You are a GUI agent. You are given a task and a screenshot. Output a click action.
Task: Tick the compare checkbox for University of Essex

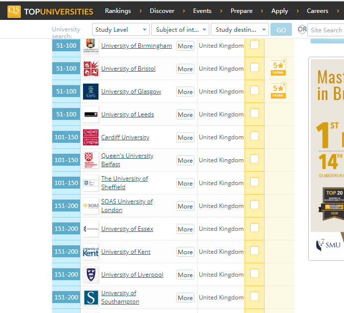255,227
